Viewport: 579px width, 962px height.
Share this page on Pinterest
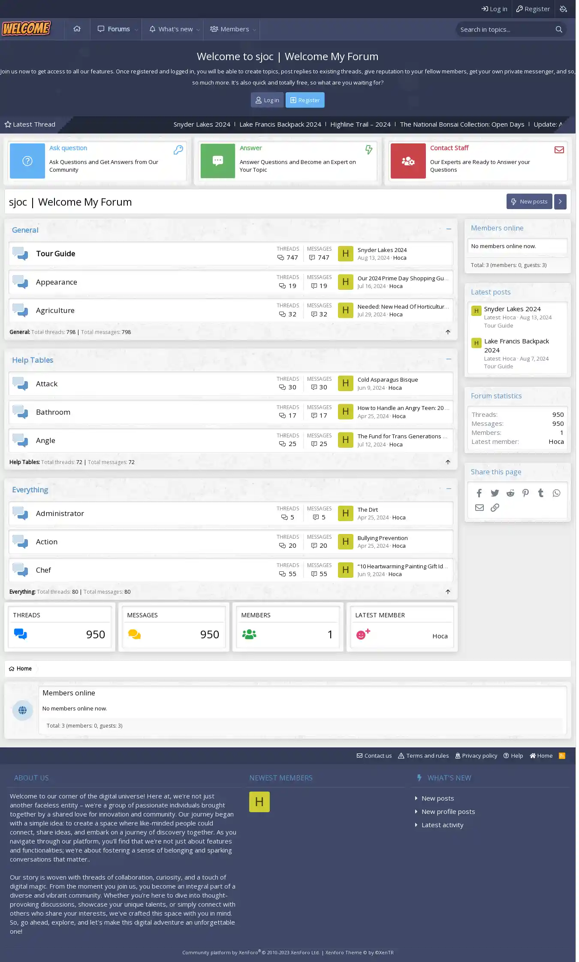(x=525, y=493)
